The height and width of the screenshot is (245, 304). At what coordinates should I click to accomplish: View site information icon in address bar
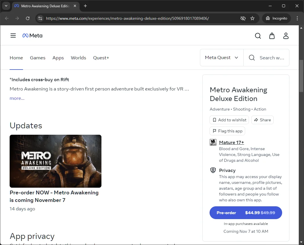pyautogui.click(x=40, y=18)
